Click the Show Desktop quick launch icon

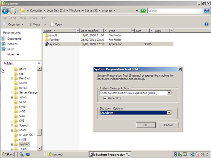coord(28,155)
